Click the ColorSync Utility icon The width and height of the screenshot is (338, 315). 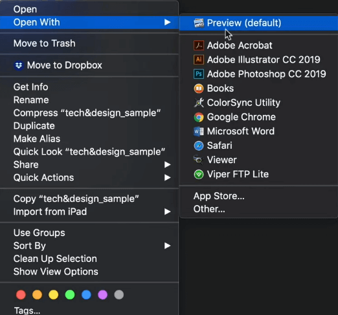[199, 103]
